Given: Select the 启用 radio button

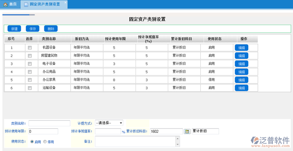Looking at the screenshot, I should point(32,142).
